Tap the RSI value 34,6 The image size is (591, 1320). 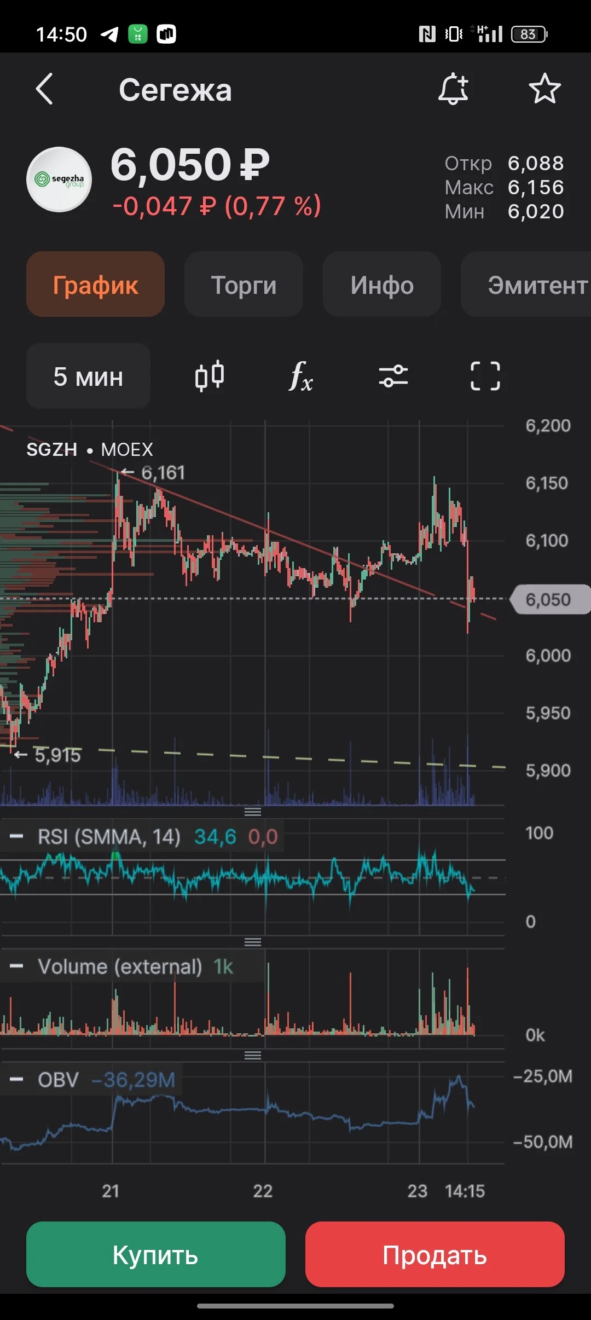(216, 836)
